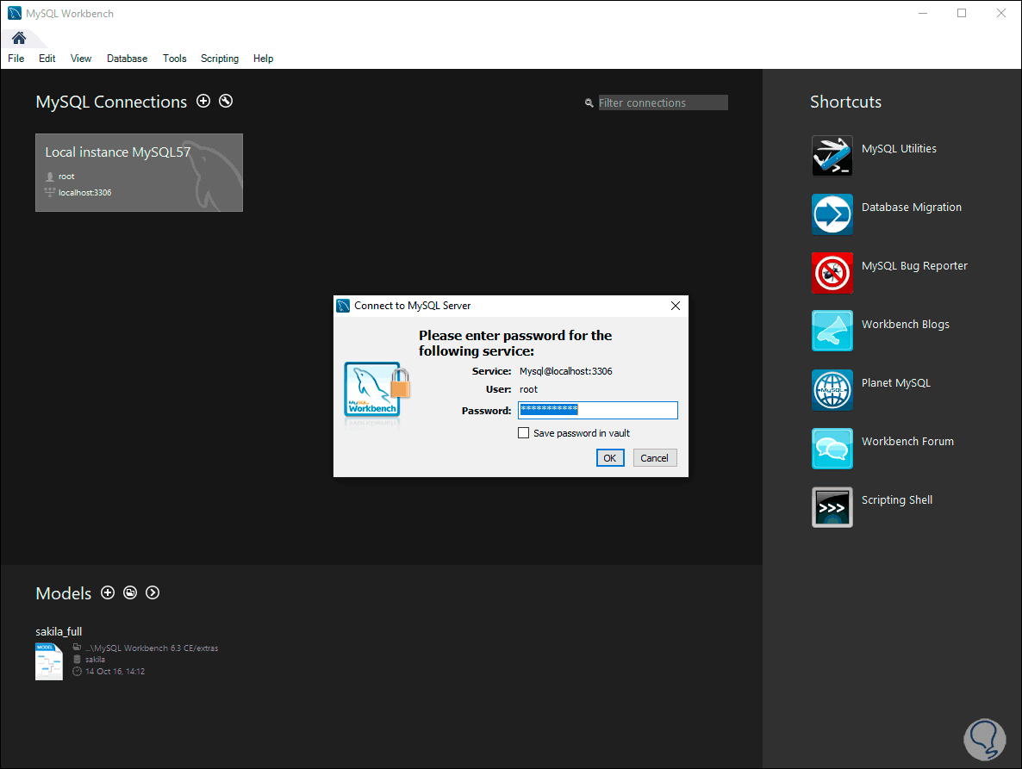Click the Home tab icon

19,39
